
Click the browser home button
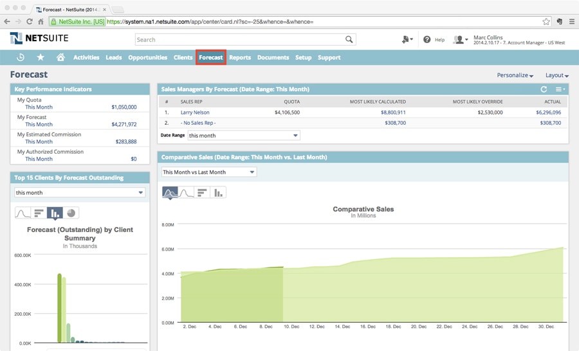(41, 22)
